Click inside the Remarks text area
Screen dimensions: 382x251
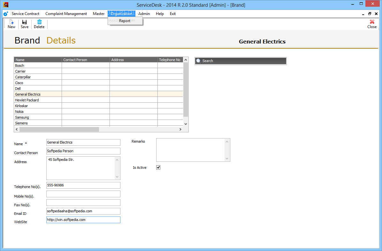click(190, 150)
